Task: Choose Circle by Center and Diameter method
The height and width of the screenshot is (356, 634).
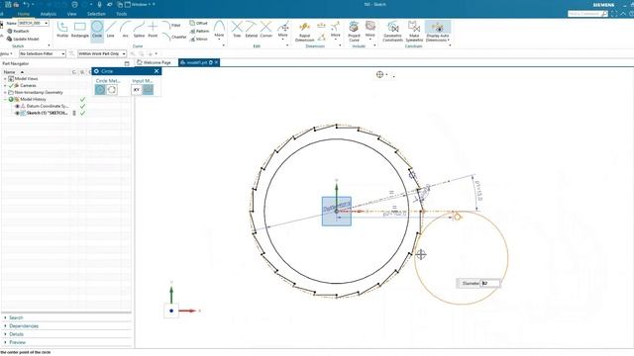Action: point(100,90)
